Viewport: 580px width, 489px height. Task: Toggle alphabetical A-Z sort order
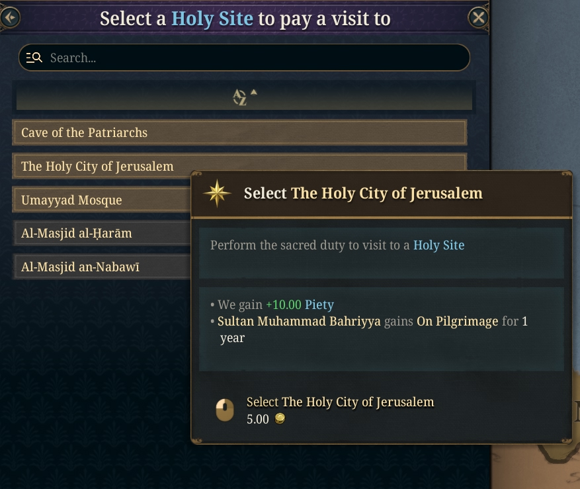point(239,98)
